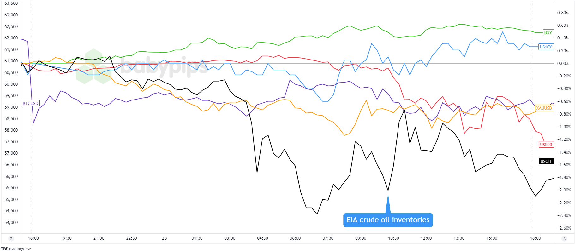Image resolution: width=575 pixels, height=251 pixels.
Task: Click the -2.60% percent scale label
Action: pyautogui.click(x=564, y=228)
